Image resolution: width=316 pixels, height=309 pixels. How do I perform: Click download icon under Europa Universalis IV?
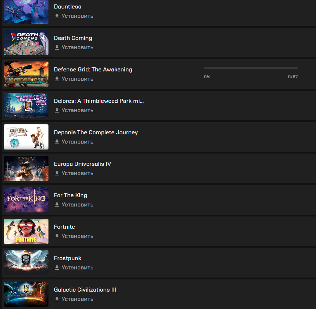pyautogui.click(x=57, y=173)
